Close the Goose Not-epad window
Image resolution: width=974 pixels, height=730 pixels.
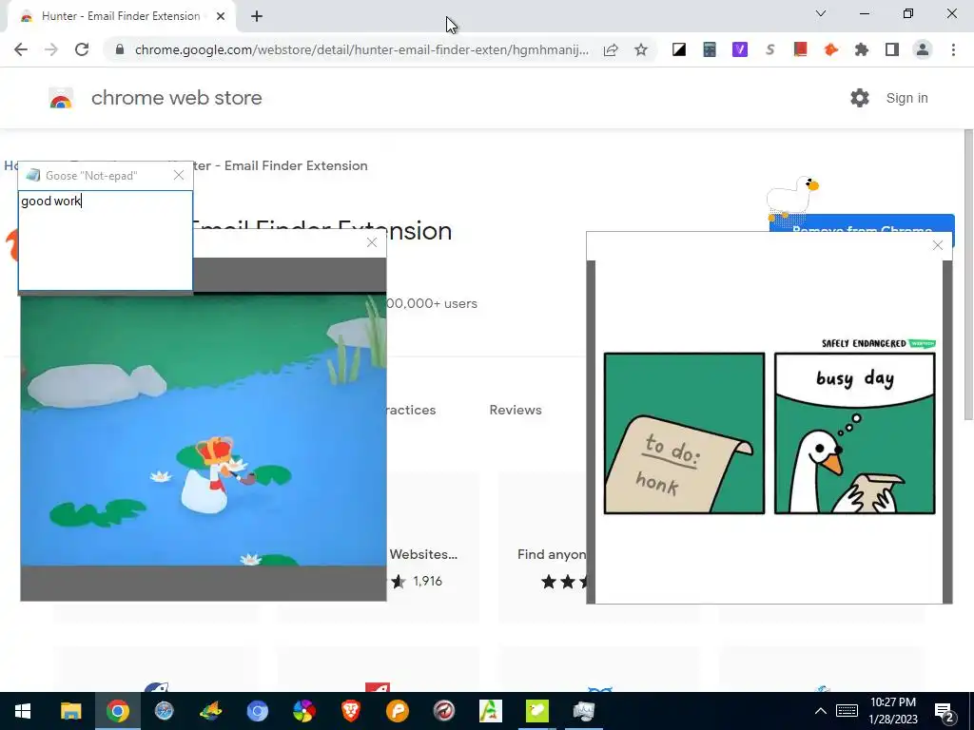(179, 176)
